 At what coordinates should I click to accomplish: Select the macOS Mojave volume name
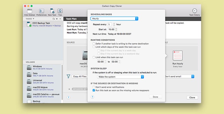tap(40, 87)
